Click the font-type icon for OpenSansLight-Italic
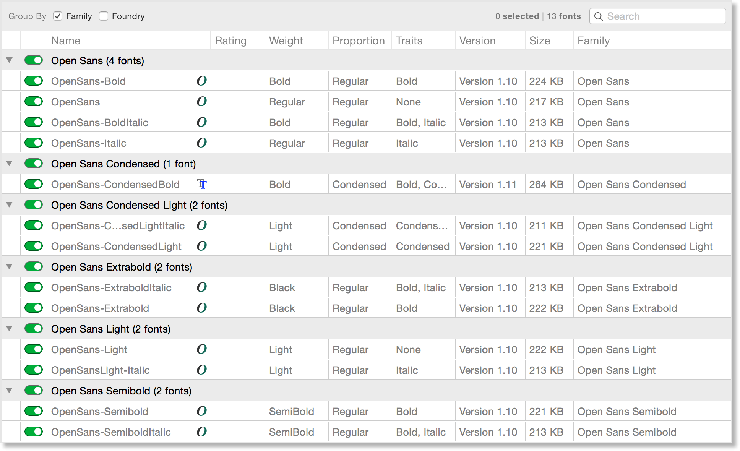Viewport: 740px width, 451px height. pos(202,370)
